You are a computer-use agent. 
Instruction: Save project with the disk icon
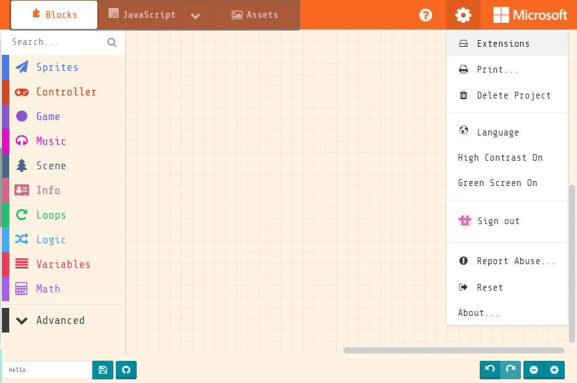tap(103, 370)
